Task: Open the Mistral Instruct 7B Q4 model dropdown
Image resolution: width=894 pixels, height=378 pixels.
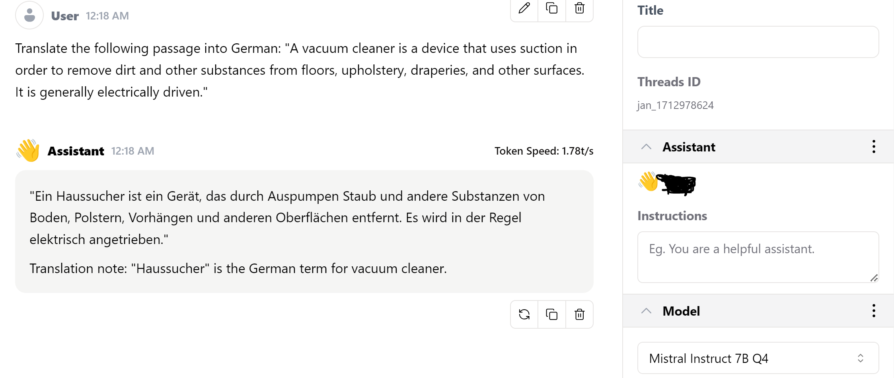Action: 758,358
